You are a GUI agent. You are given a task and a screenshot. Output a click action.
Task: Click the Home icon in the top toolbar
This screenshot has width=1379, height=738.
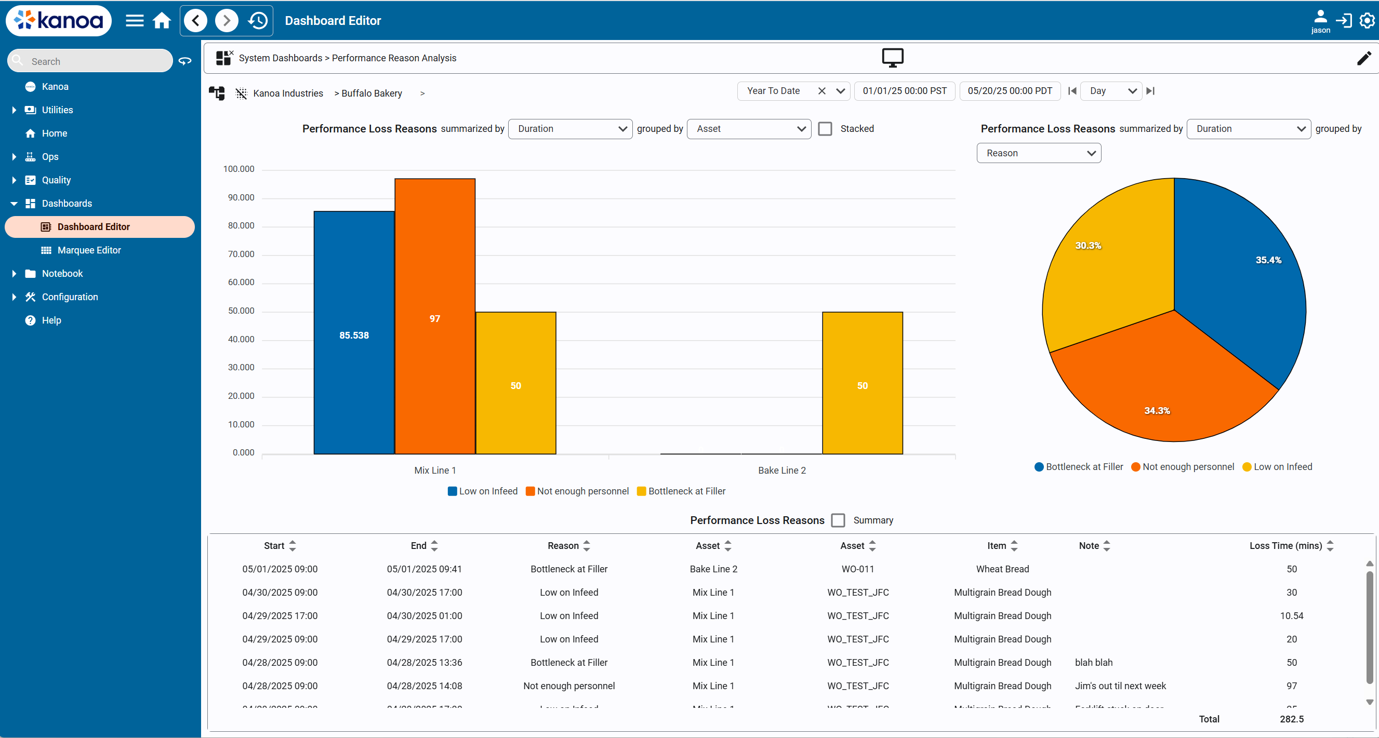162,20
